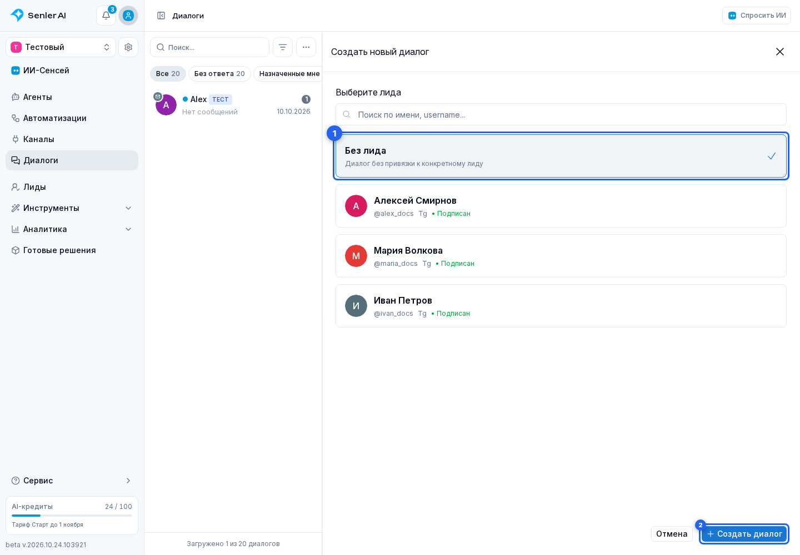Focus the lead search by name field

[x=561, y=114]
